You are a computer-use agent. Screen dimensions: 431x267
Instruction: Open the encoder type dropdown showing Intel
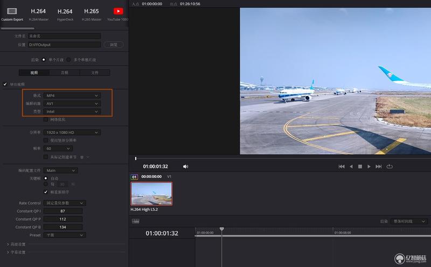click(x=72, y=112)
